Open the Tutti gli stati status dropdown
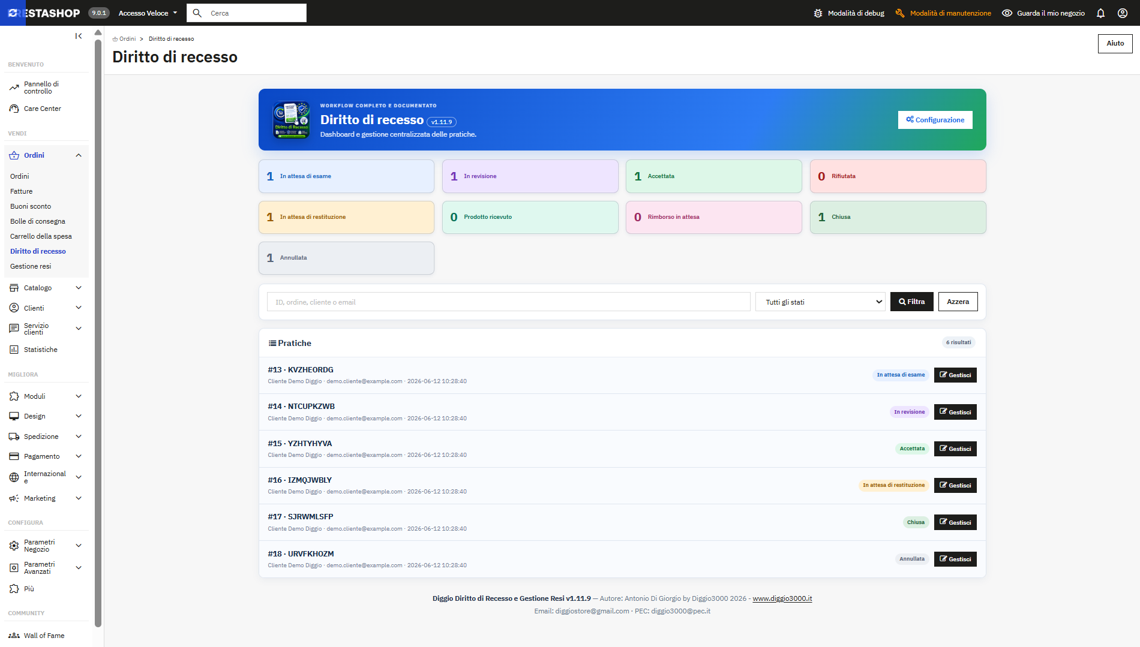This screenshot has width=1140, height=647. [820, 302]
